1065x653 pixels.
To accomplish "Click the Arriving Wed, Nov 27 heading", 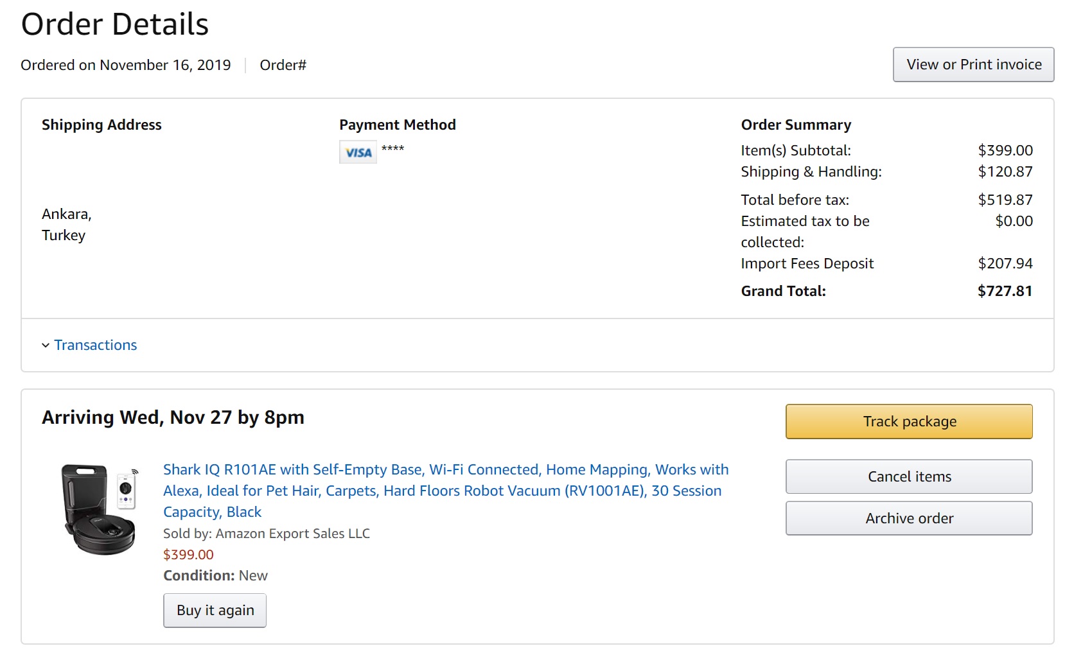I will coord(173,417).
